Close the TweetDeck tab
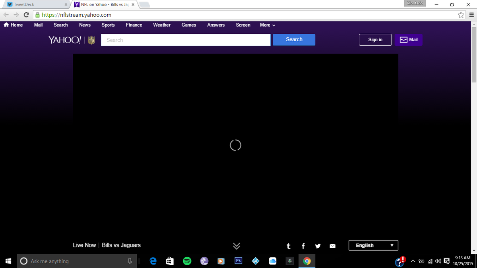The width and height of the screenshot is (477, 268). [x=66, y=5]
